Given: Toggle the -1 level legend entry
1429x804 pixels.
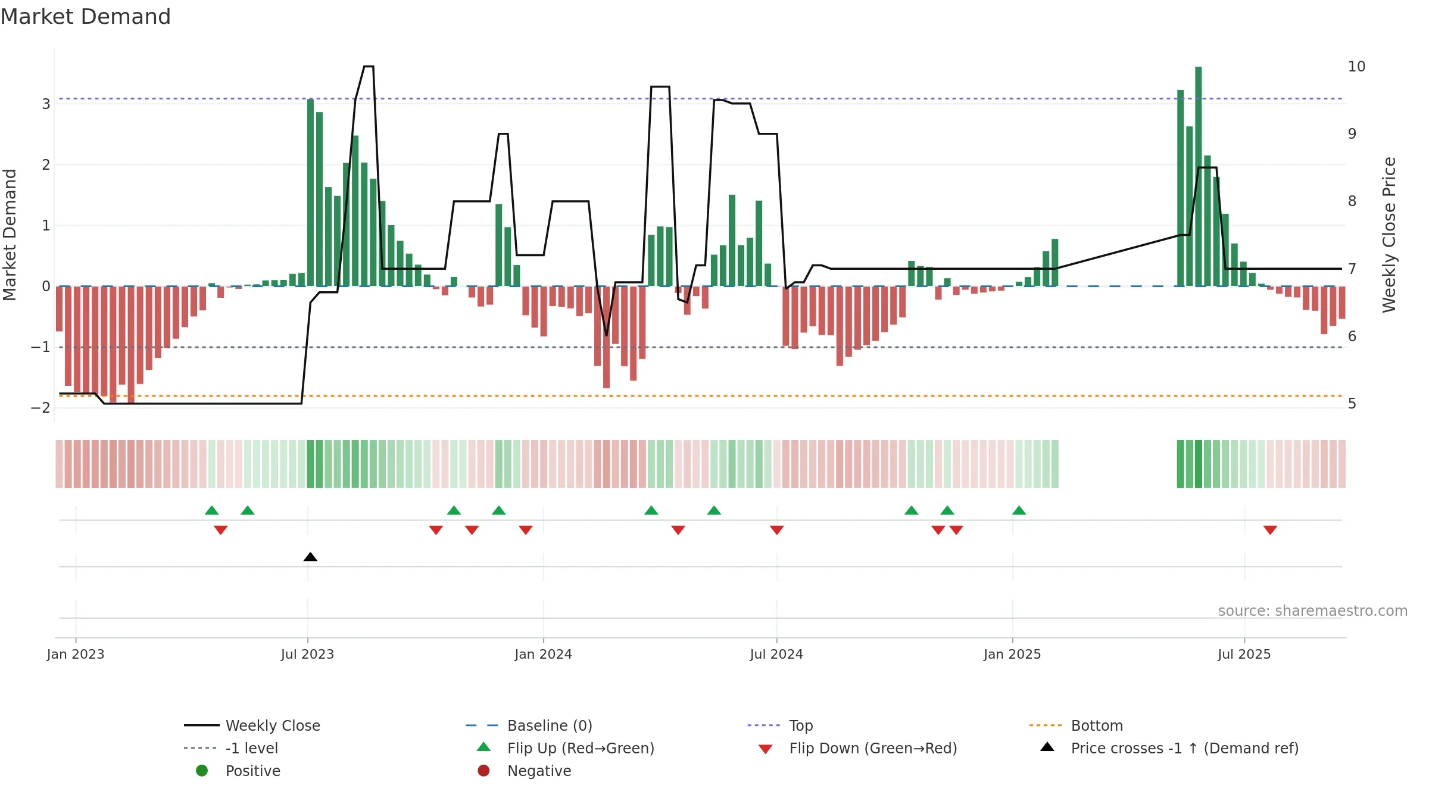Looking at the screenshot, I should 231,748.
